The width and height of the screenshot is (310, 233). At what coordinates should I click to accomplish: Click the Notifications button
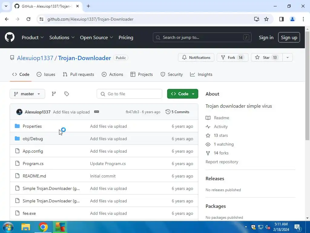[x=196, y=57]
